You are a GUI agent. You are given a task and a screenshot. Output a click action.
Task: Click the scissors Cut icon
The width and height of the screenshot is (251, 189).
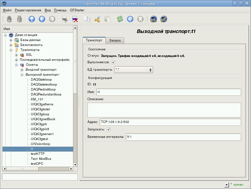(97, 19)
